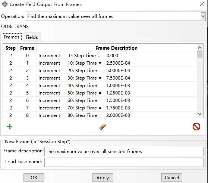Click the Frame Description column header

(x=116, y=48)
